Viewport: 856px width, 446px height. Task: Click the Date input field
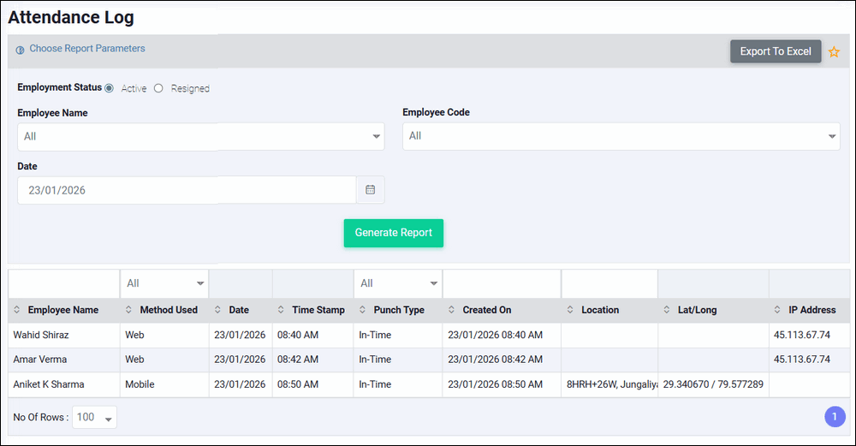tap(187, 190)
